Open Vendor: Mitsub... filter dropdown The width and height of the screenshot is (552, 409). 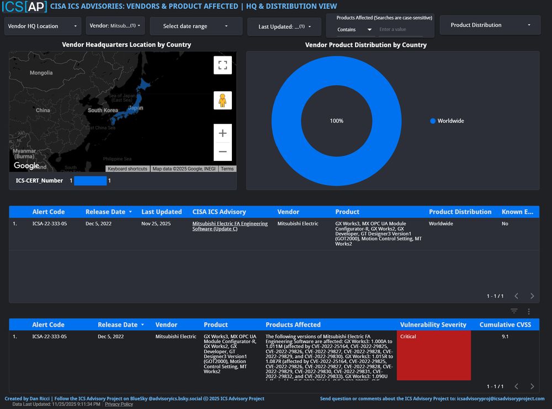115,26
